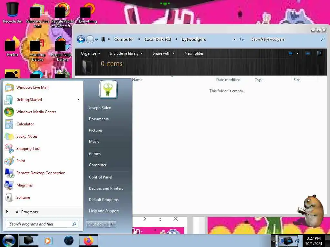330x247 pixels.
Task: Select the AstroPop Deluxe desktop icon
Action: coord(37,50)
